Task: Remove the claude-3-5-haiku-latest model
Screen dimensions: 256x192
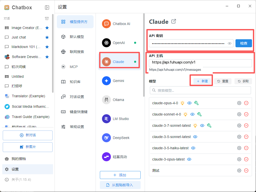Action: pyautogui.click(x=246, y=148)
